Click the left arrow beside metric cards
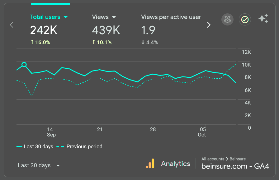279x180 pixels. coord(11,25)
